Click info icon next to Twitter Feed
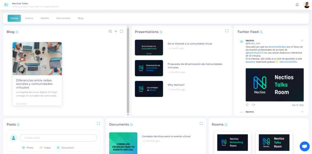Image resolution: width=312 pixels, height=154 pixels. [x=261, y=32]
